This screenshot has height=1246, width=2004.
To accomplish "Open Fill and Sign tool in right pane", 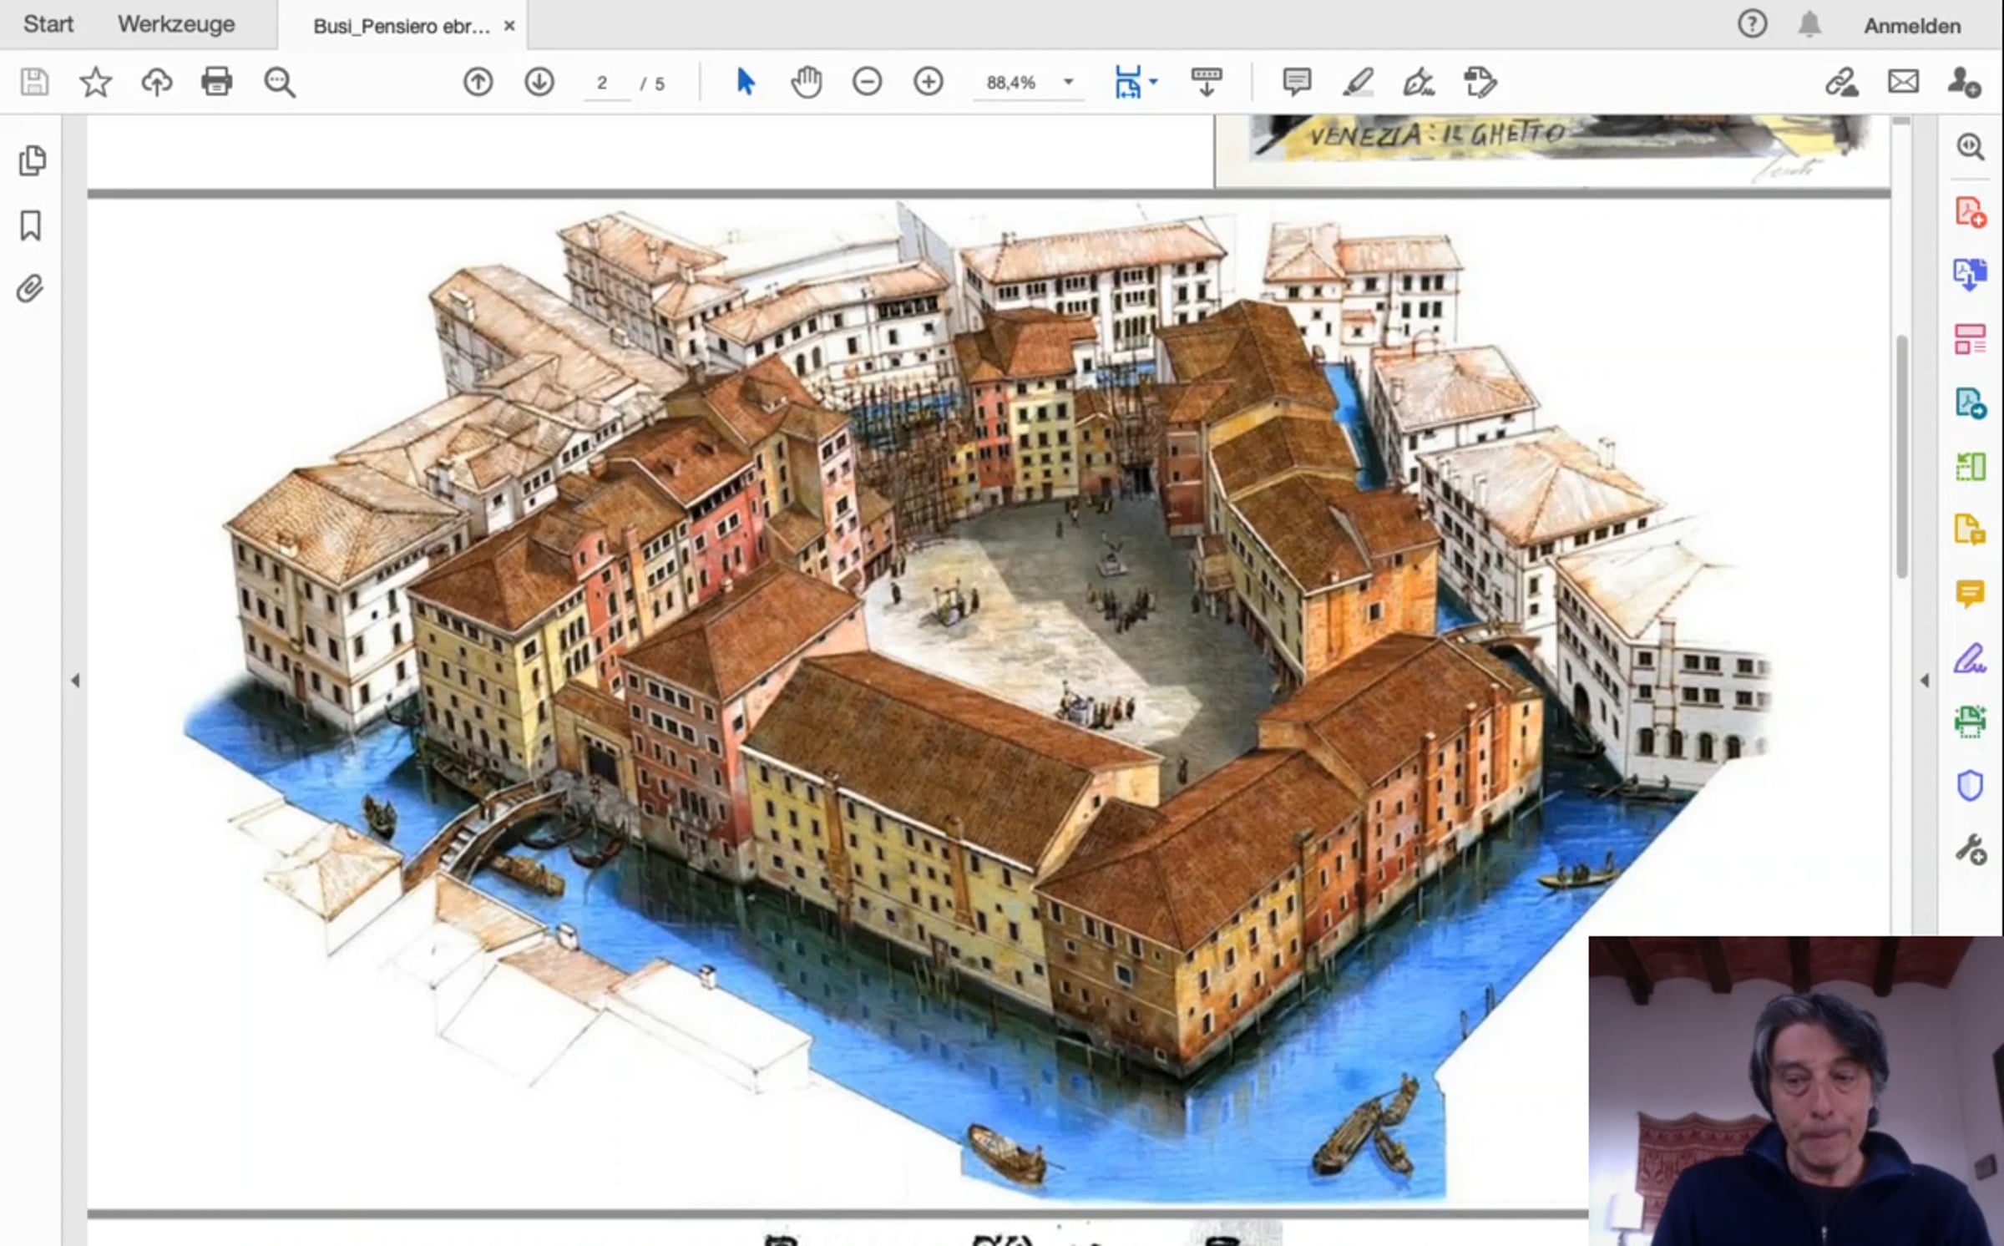I will point(1971,658).
